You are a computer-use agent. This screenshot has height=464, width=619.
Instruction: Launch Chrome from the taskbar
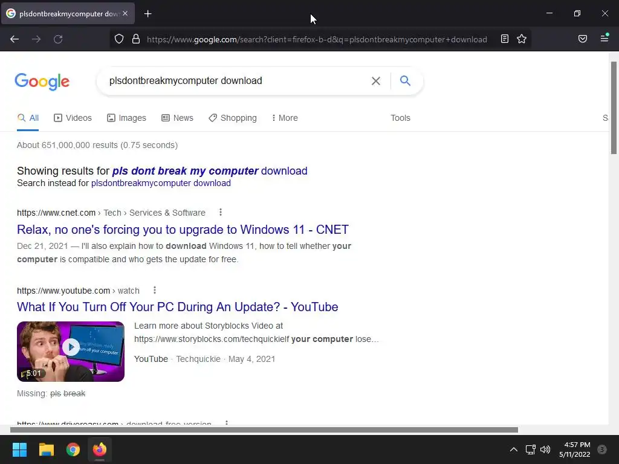pyautogui.click(x=73, y=449)
